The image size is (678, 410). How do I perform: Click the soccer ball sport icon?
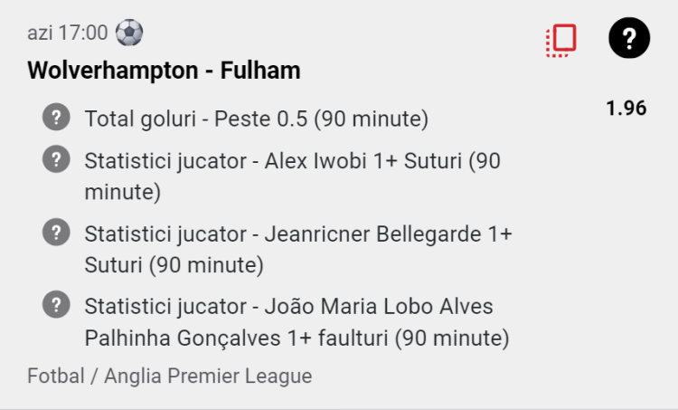tap(129, 33)
